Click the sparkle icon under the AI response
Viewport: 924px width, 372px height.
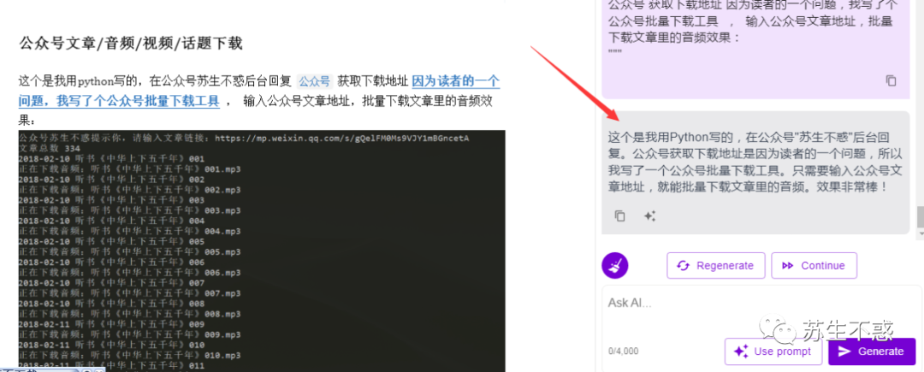click(x=649, y=216)
